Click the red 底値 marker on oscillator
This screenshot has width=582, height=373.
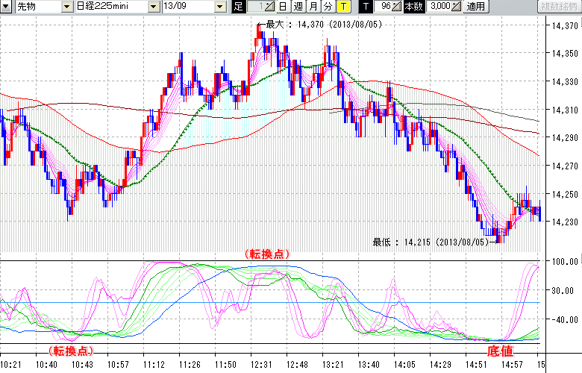pyautogui.click(x=500, y=350)
